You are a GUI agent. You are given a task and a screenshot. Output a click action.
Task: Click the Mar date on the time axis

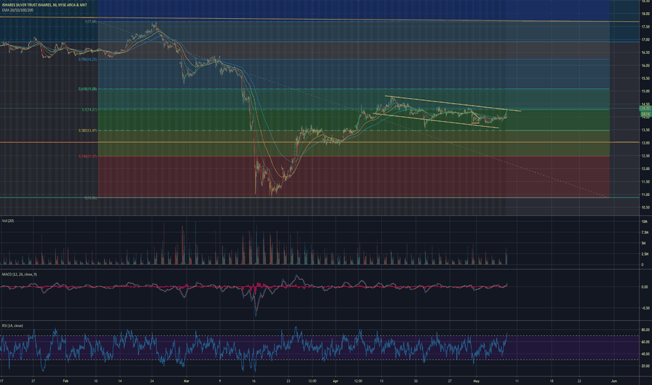pos(186,381)
